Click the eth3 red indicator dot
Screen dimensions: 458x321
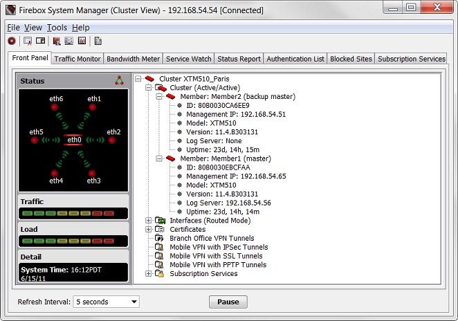pyautogui.click(x=92, y=173)
